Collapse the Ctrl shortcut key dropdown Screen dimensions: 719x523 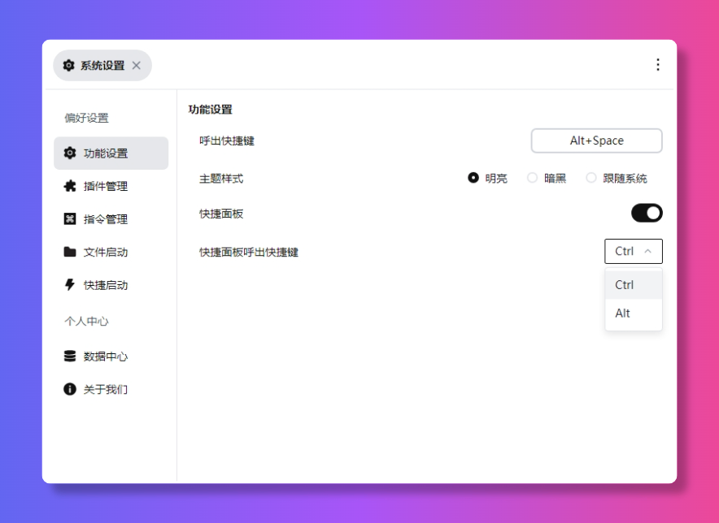click(x=634, y=252)
